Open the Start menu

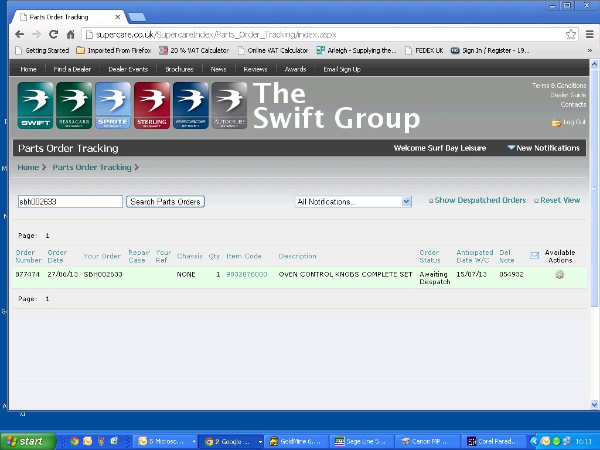pos(28,441)
